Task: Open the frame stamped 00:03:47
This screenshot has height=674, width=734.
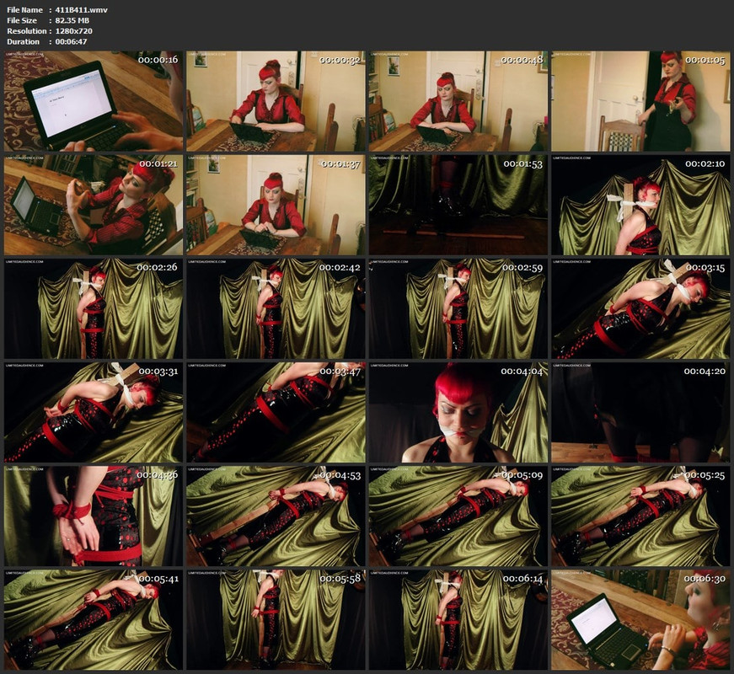Action: [x=276, y=413]
